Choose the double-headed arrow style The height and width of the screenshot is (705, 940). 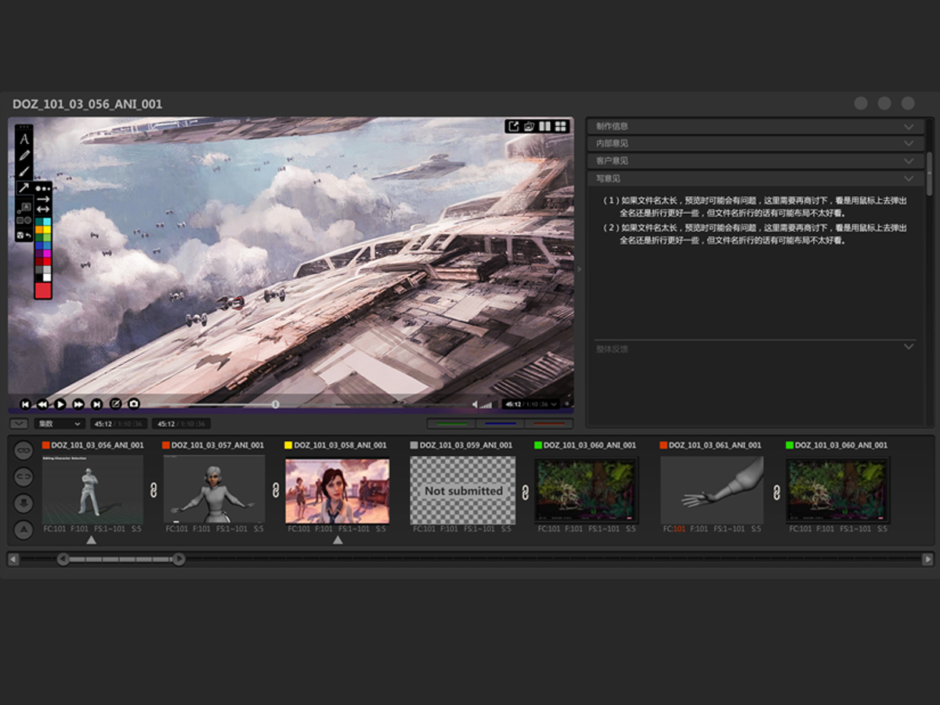pos(43,209)
